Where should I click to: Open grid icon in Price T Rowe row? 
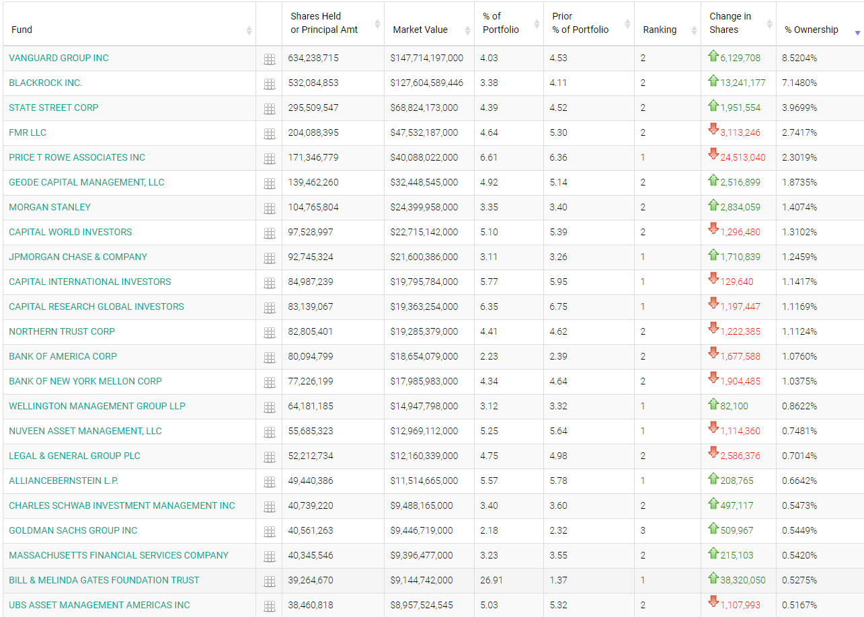[270, 159]
